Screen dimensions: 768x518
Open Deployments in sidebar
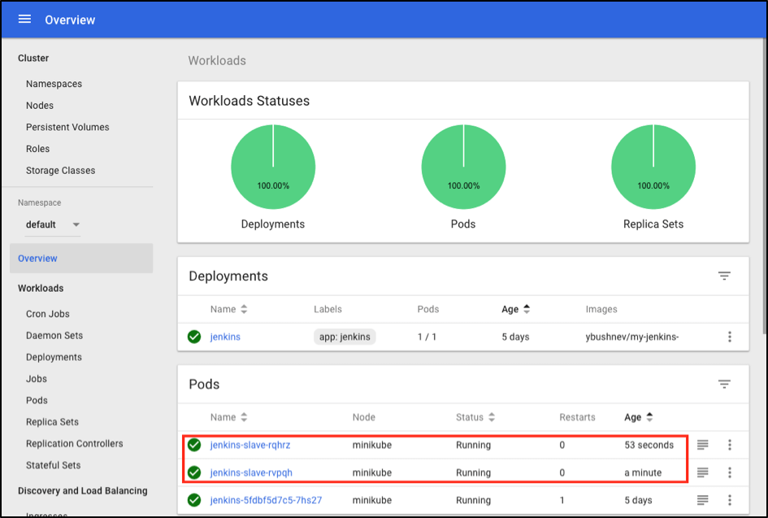(x=54, y=357)
